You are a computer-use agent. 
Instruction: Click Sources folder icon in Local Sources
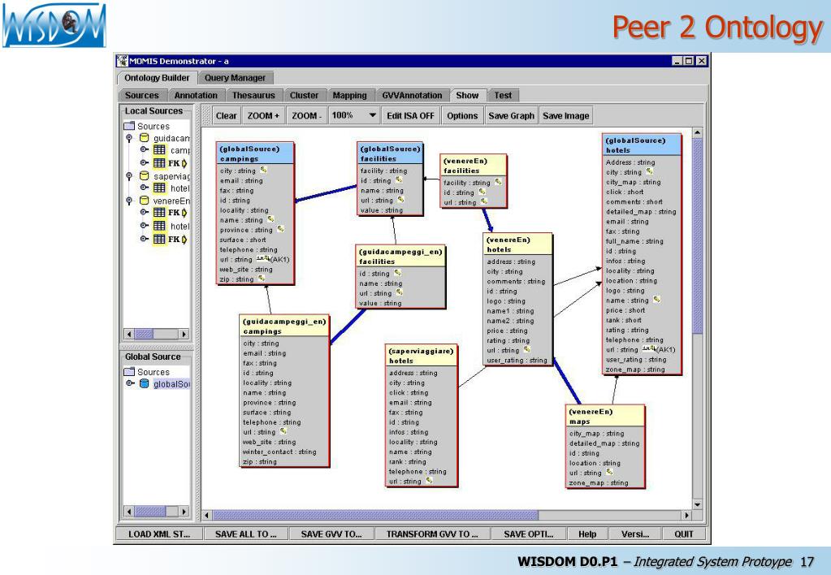tap(129, 126)
